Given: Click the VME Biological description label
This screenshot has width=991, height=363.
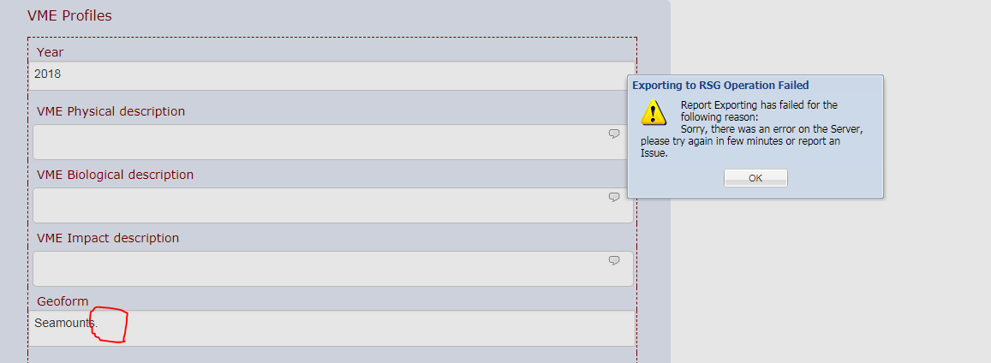Looking at the screenshot, I should tap(115, 175).
